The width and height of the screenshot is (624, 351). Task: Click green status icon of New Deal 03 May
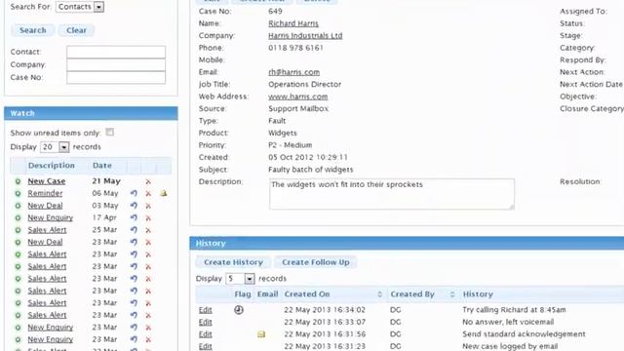(x=18, y=206)
